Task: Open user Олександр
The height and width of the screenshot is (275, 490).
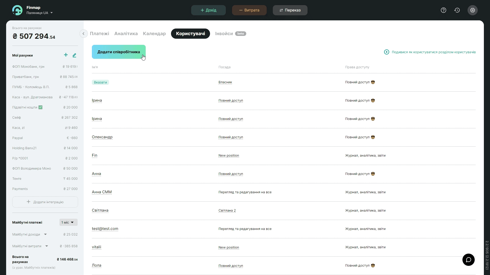Action: (102, 137)
